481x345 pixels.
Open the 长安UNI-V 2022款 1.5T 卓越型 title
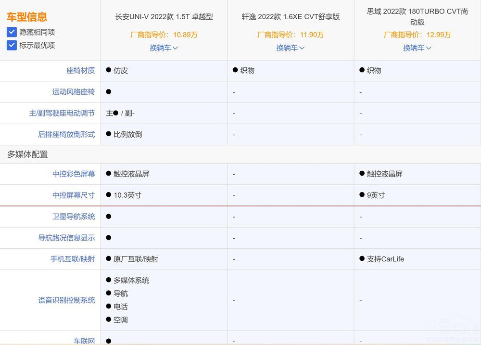(x=164, y=17)
